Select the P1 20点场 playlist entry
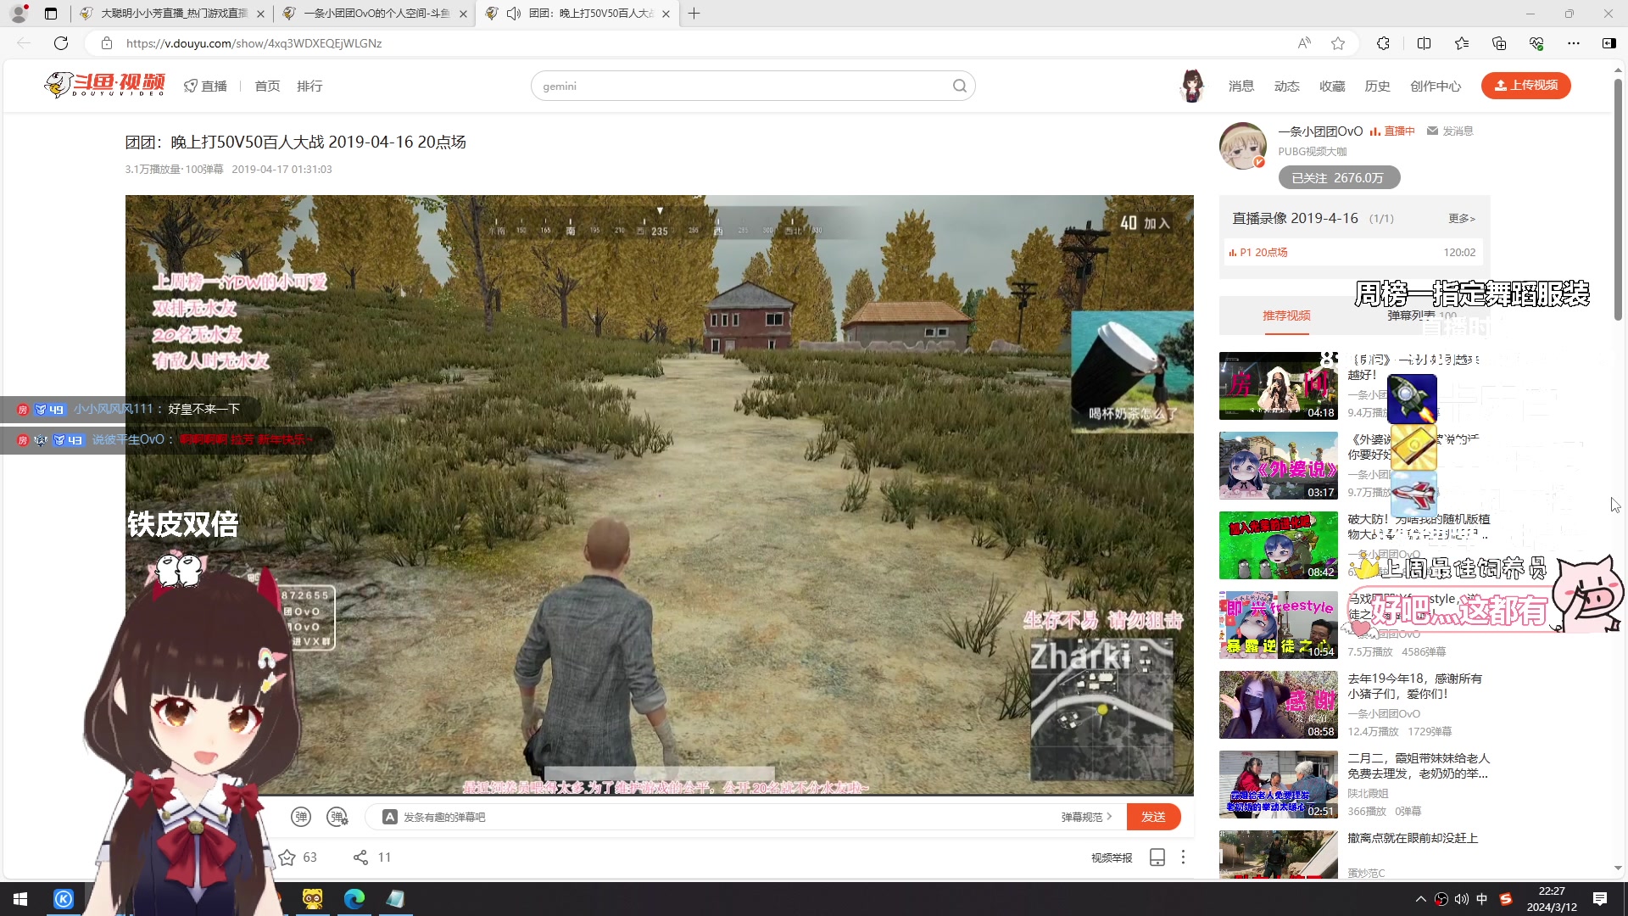This screenshot has width=1628, height=916. tap(1352, 252)
